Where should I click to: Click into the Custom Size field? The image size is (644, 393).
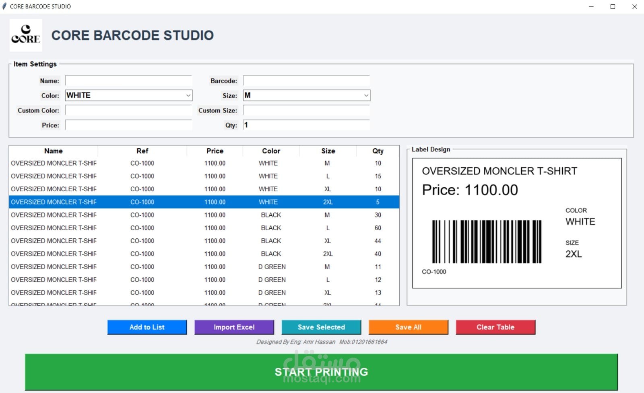click(x=307, y=110)
